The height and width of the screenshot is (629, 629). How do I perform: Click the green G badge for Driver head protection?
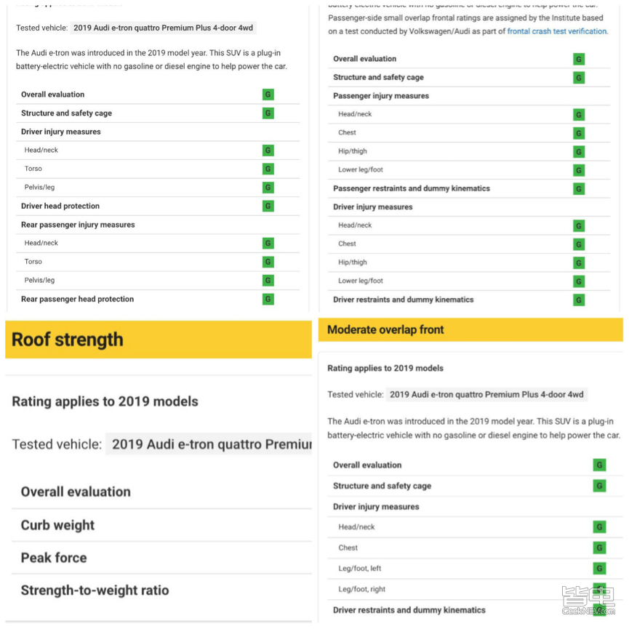point(268,207)
